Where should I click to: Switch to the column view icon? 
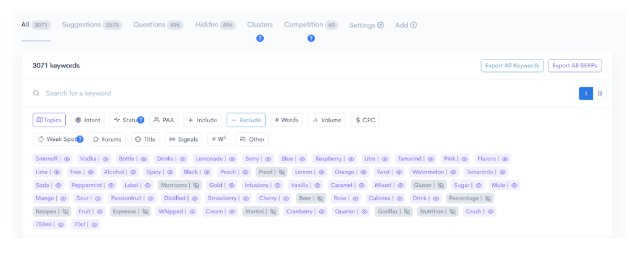click(x=600, y=93)
